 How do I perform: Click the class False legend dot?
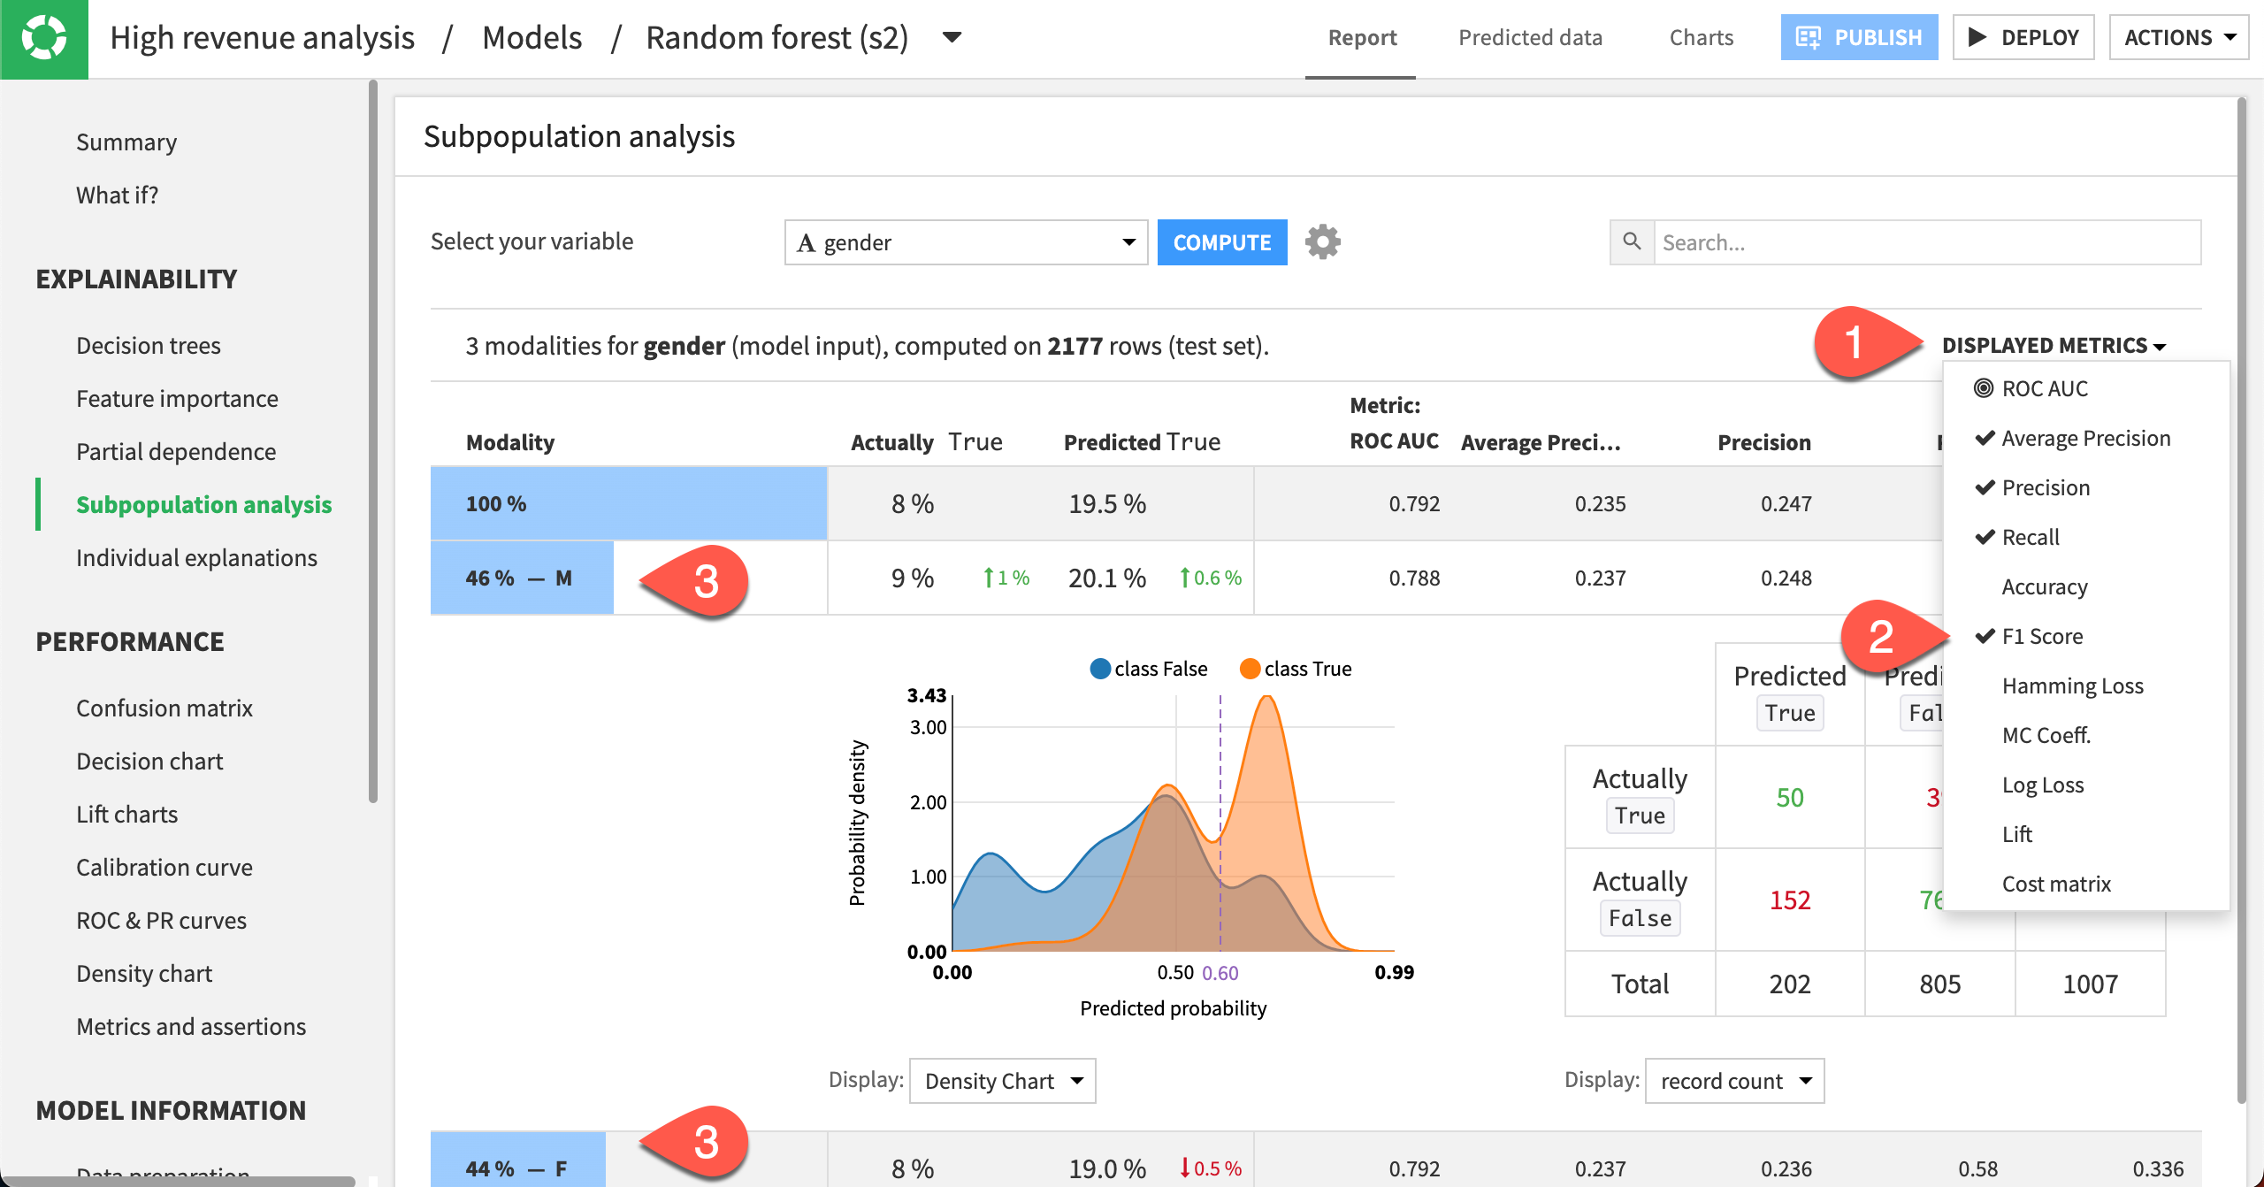click(x=1100, y=669)
